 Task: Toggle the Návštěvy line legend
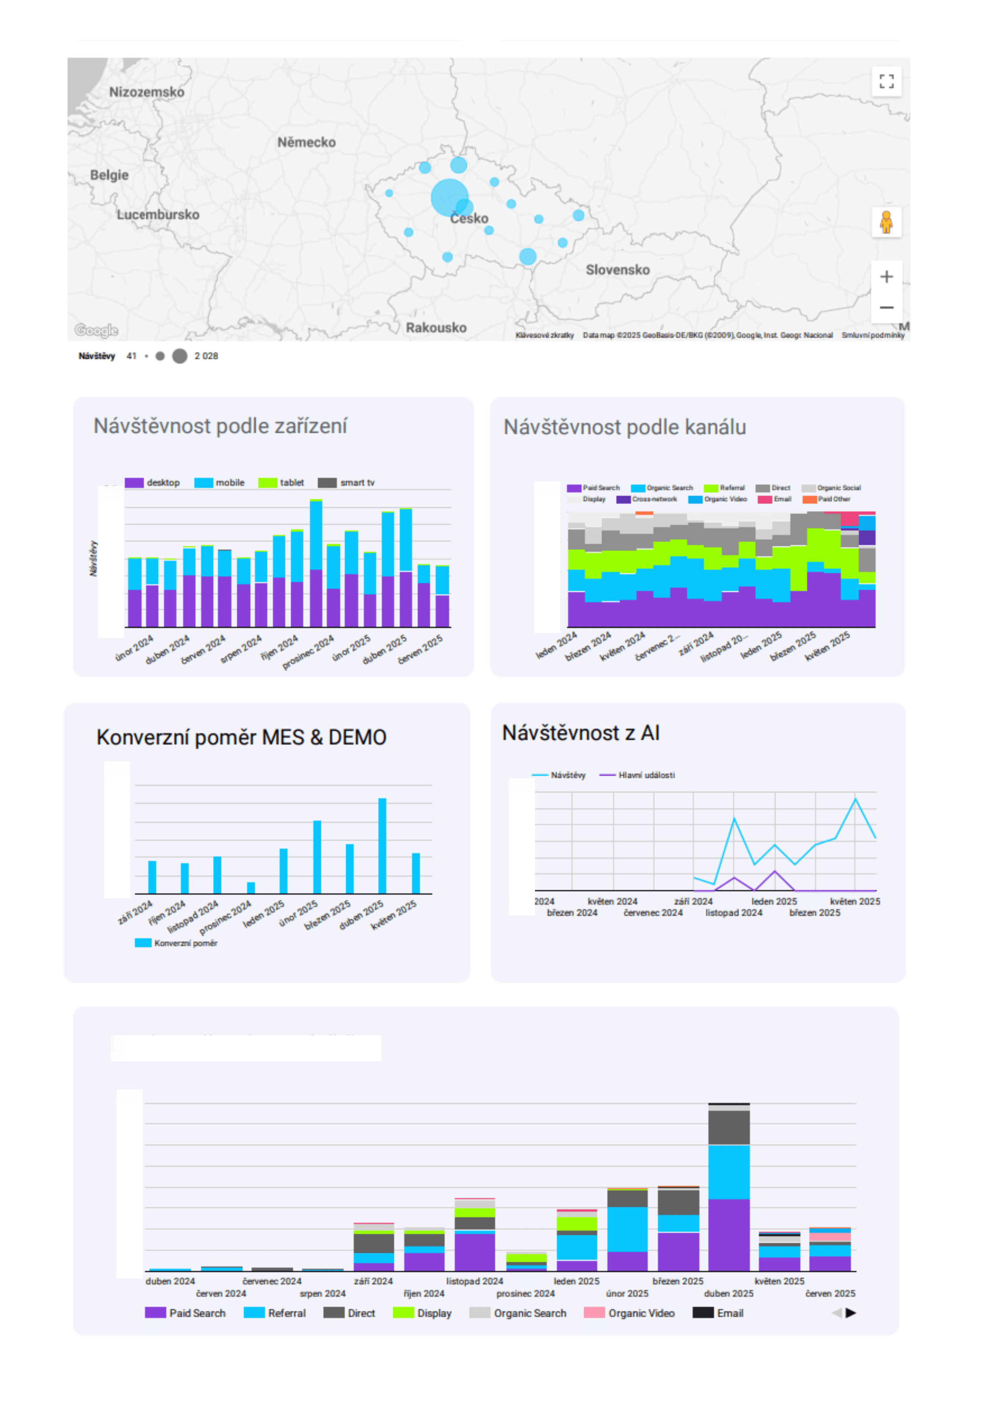[x=558, y=775]
